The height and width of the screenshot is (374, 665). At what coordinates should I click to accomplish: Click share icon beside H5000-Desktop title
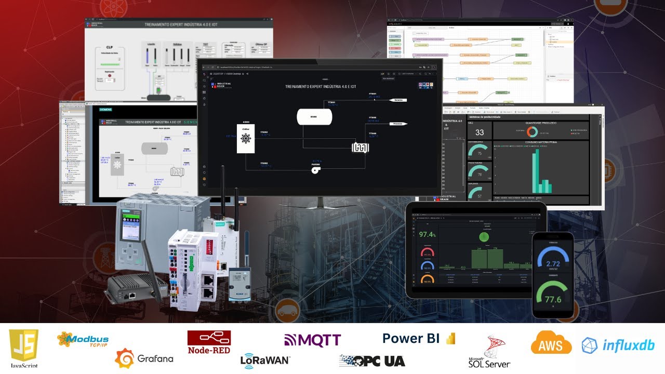pyautogui.click(x=247, y=74)
